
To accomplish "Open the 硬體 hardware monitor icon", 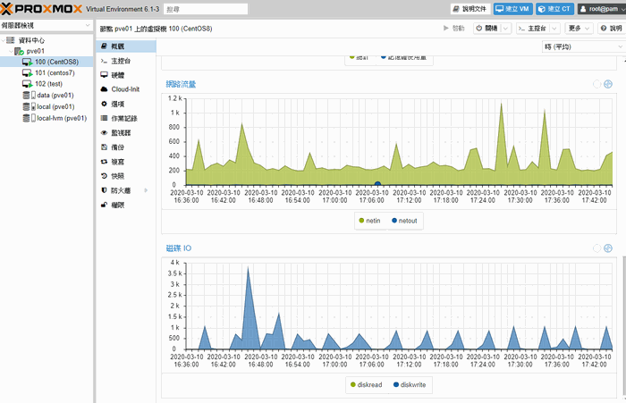I will click(x=104, y=75).
